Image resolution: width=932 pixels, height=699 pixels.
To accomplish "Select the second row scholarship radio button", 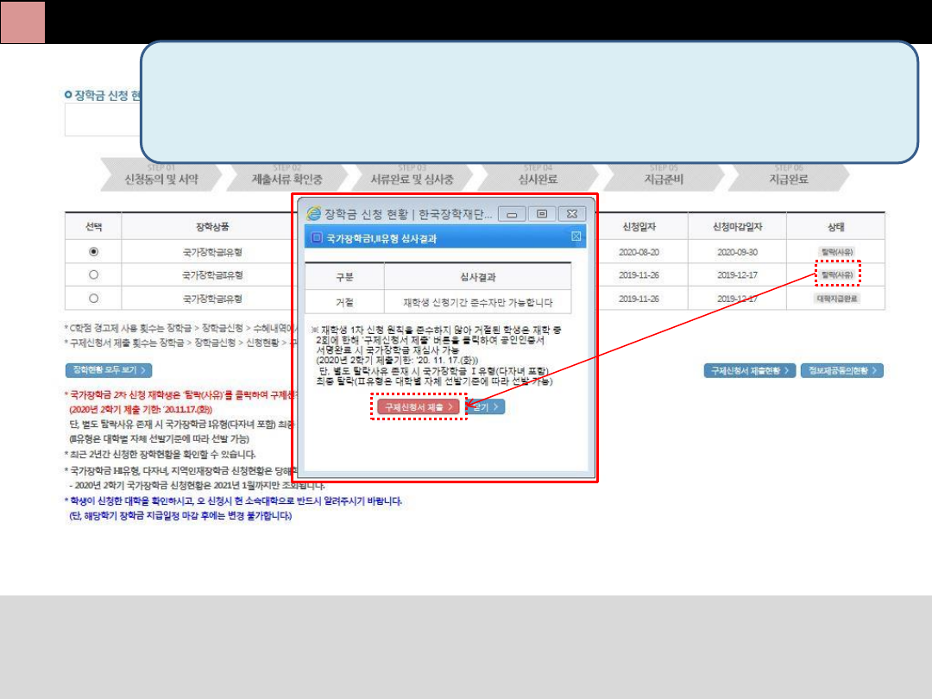I will [93, 275].
